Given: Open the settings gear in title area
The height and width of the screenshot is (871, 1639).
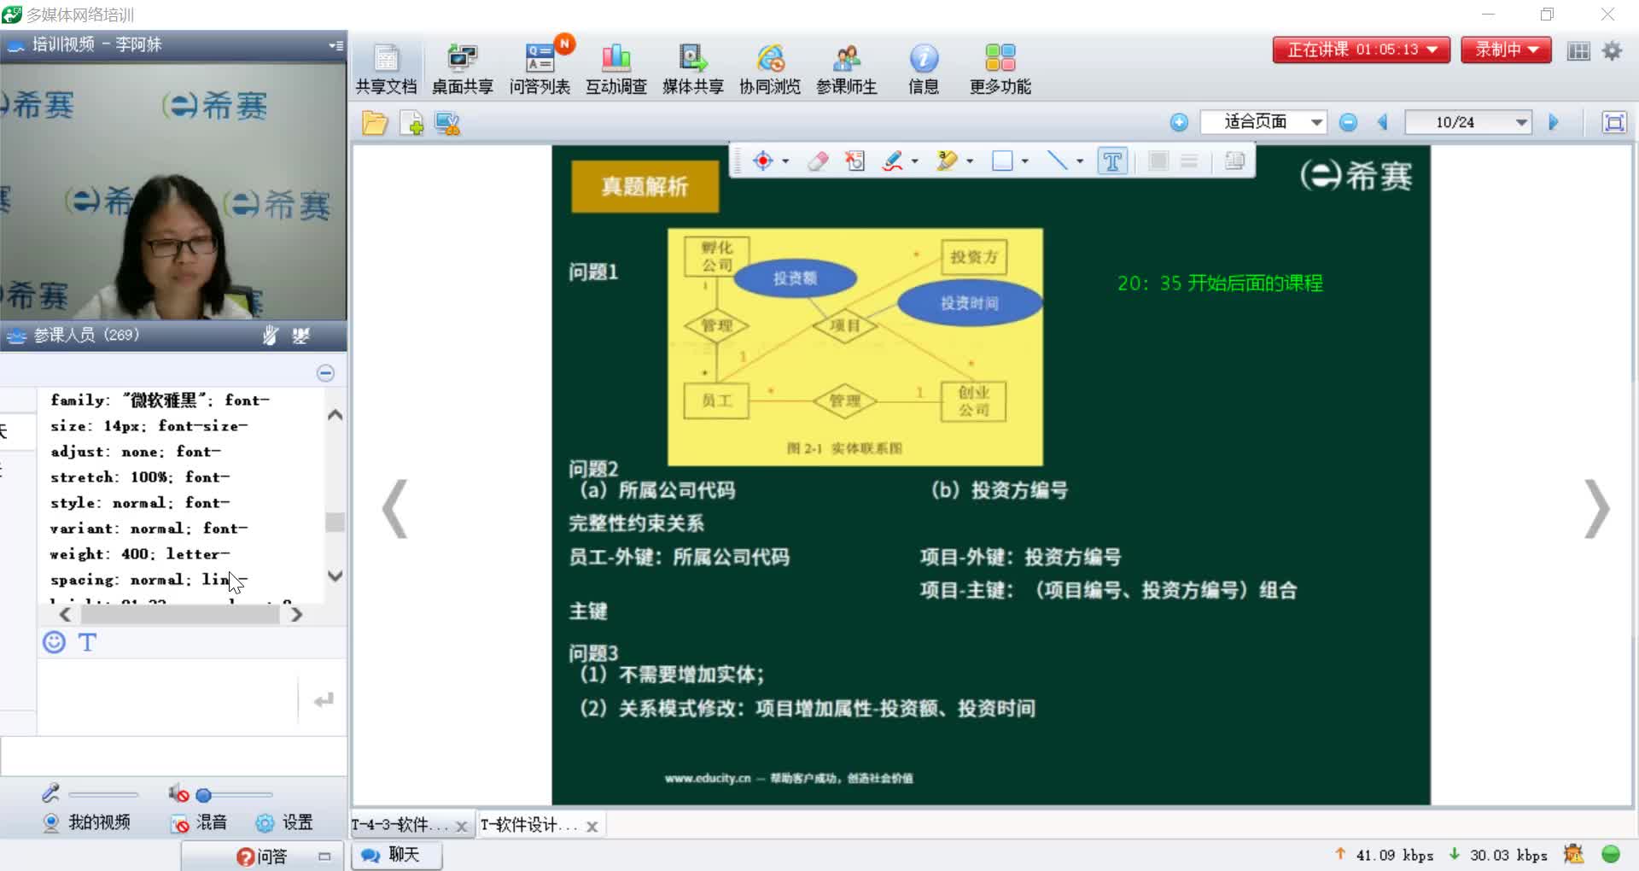Looking at the screenshot, I should (x=1612, y=50).
